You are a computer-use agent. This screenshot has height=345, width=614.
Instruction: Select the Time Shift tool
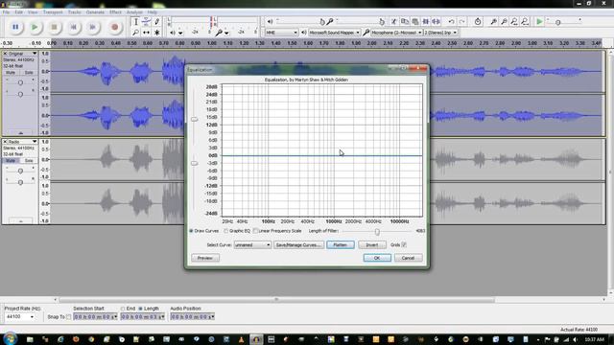[x=146, y=33]
